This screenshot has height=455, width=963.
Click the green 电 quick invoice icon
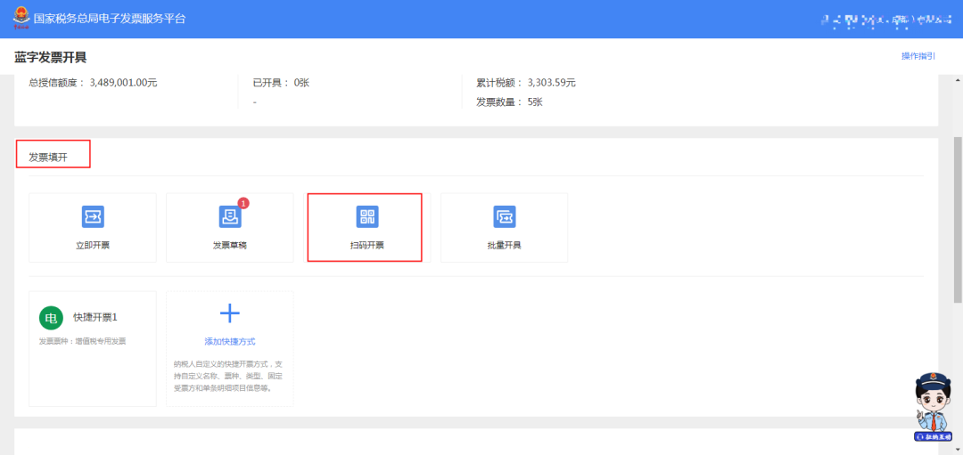(51, 318)
